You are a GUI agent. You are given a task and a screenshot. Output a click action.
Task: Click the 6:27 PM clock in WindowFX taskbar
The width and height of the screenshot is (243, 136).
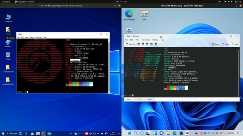tap(231, 133)
